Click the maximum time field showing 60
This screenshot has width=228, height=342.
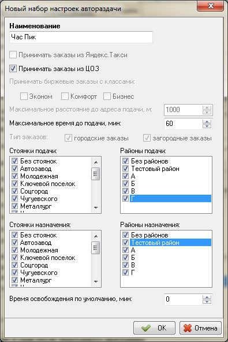184,124
